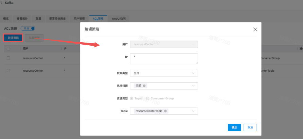Click resourceCenter in the second table row
303x139 pixels.
33,71
